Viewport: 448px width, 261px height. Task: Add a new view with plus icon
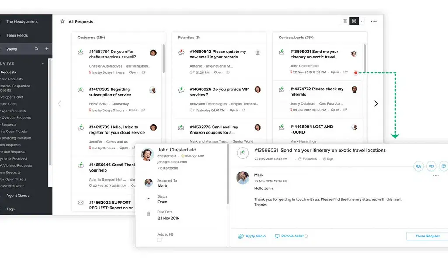tap(46, 49)
